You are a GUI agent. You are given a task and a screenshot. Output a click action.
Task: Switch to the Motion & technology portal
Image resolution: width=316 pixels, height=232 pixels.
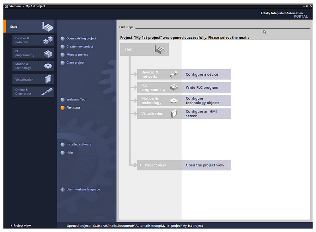pos(33,66)
